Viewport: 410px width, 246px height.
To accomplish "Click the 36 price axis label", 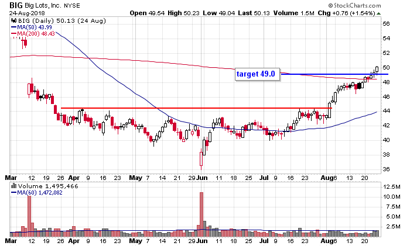I will tap(386, 169).
